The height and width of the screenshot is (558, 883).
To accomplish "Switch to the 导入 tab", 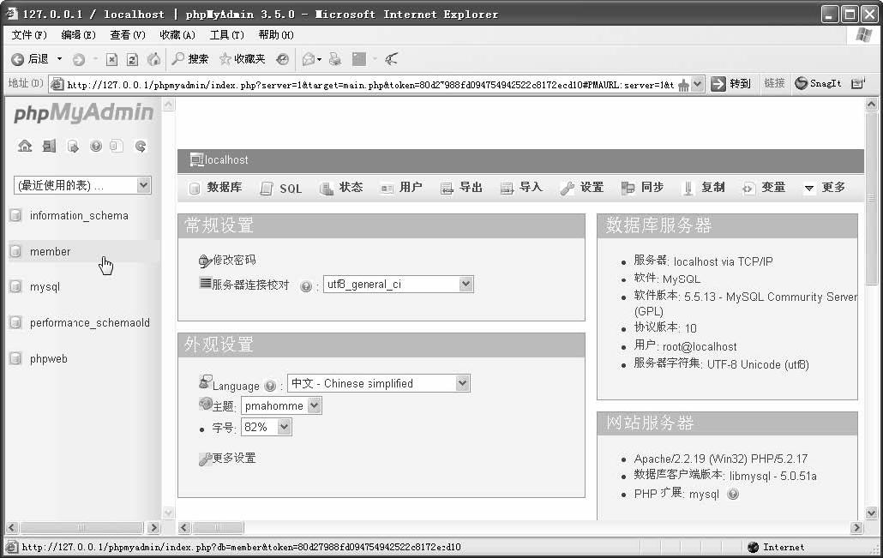I will pyautogui.click(x=521, y=188).
